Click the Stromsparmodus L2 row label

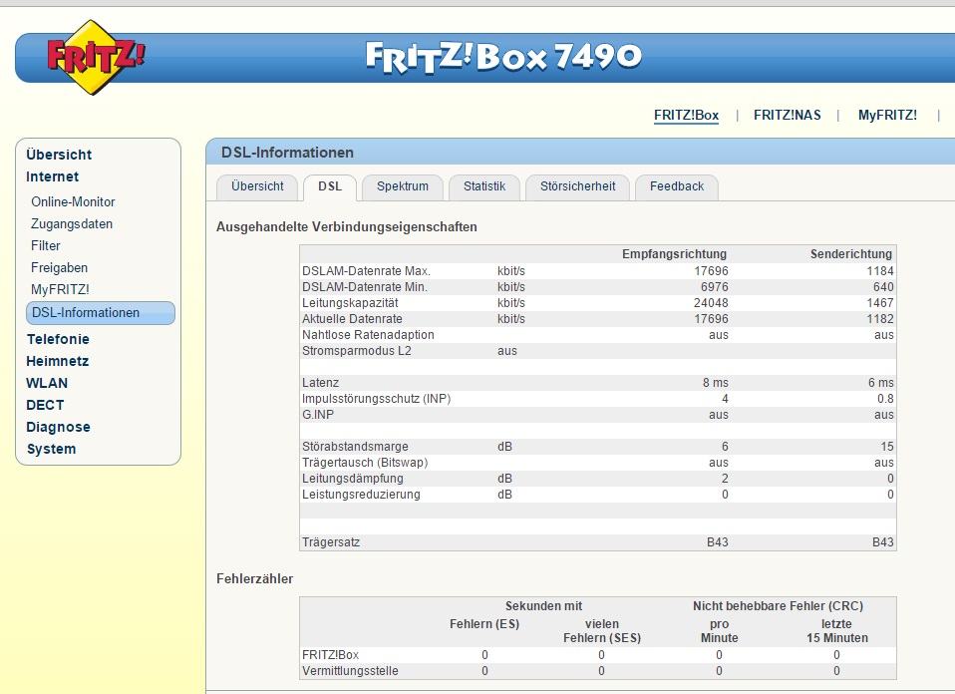(x=356, y=351)
